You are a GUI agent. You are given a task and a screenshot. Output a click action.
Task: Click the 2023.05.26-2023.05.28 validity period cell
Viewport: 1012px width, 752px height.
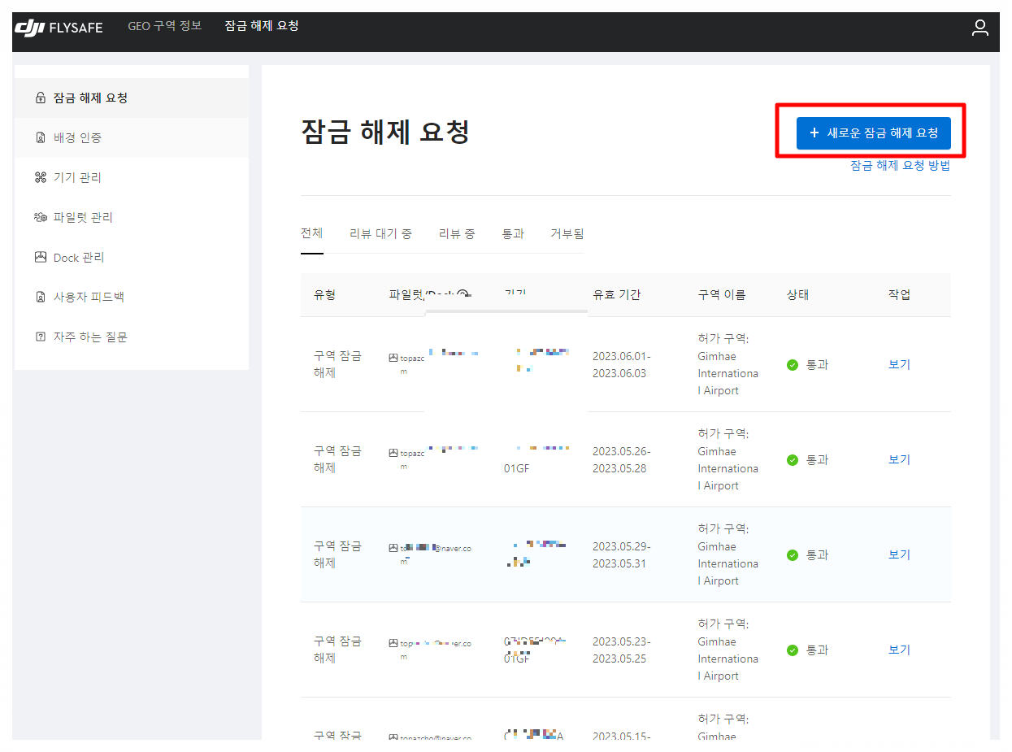[622, 460]
